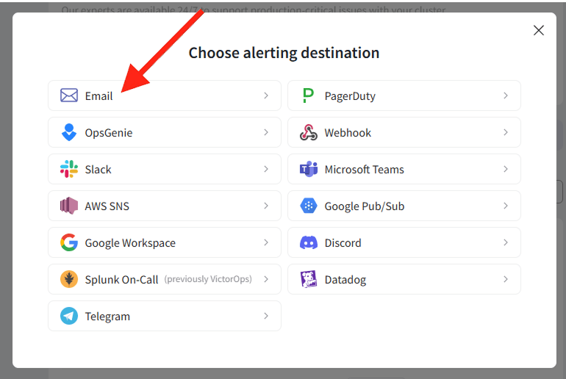This screenshot has height=379, width=566.
Task: Close the alerting destination dialog
Action: 539,30
